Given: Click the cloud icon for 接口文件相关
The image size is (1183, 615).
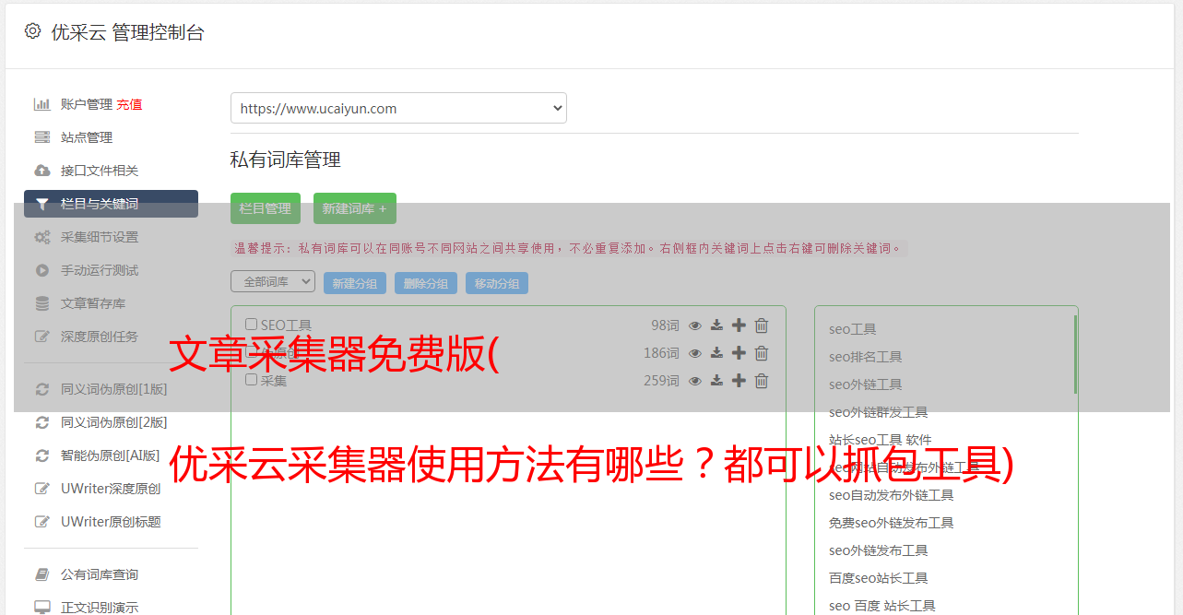Looking at the screenshot, I should point(42,171).
